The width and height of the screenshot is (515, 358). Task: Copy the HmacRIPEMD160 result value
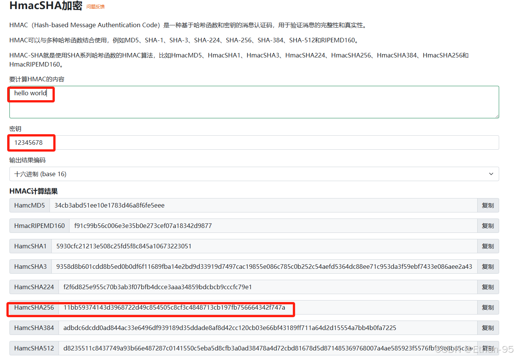click(x=487, y=226)
